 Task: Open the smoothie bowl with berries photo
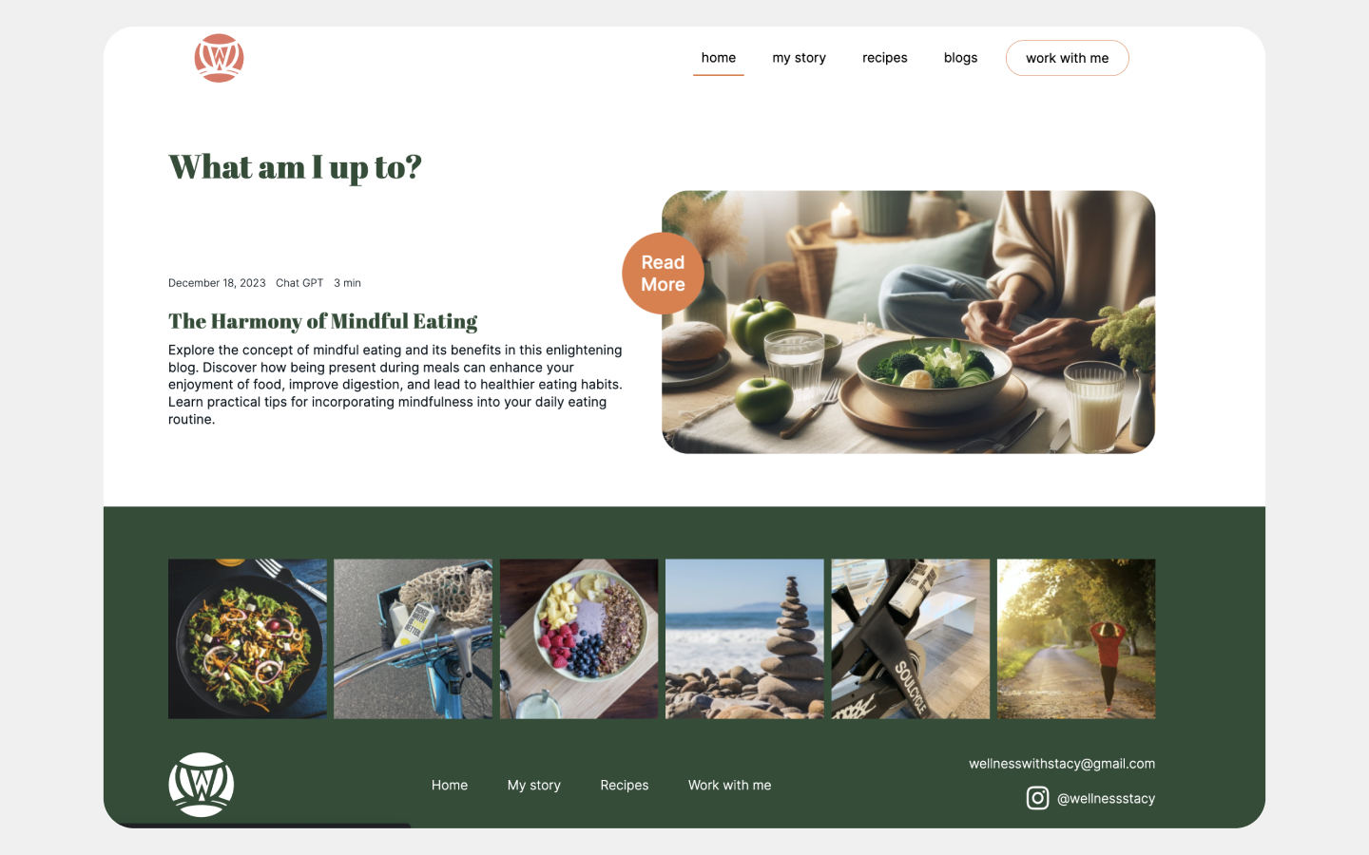(x=579, y=638)
